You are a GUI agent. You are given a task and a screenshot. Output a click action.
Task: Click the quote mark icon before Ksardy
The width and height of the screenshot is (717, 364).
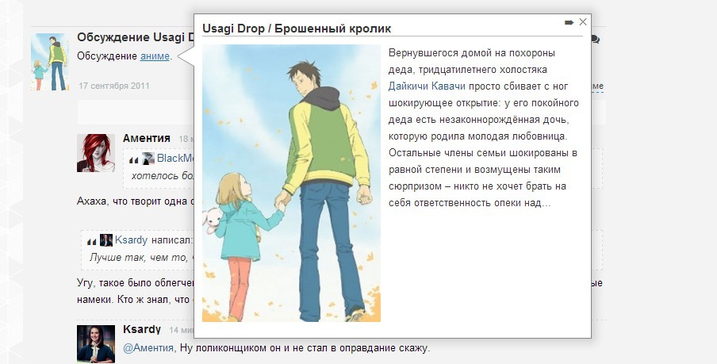pyautogui.click(x=92, y=241)
